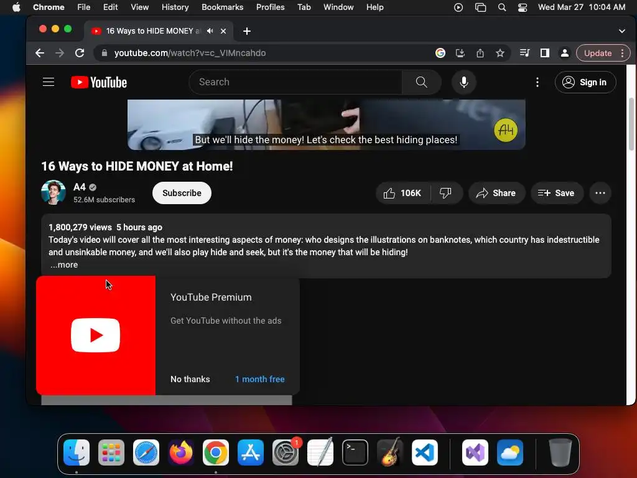This screenshot has width=637, height=478.
Task: Open YouTube settings three-dot menu
Action: click(537, 82)
